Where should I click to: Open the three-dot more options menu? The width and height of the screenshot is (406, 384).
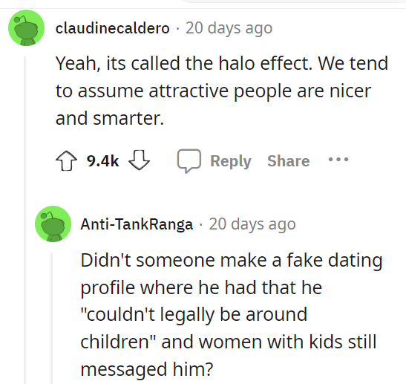click(x=338, y=159)
